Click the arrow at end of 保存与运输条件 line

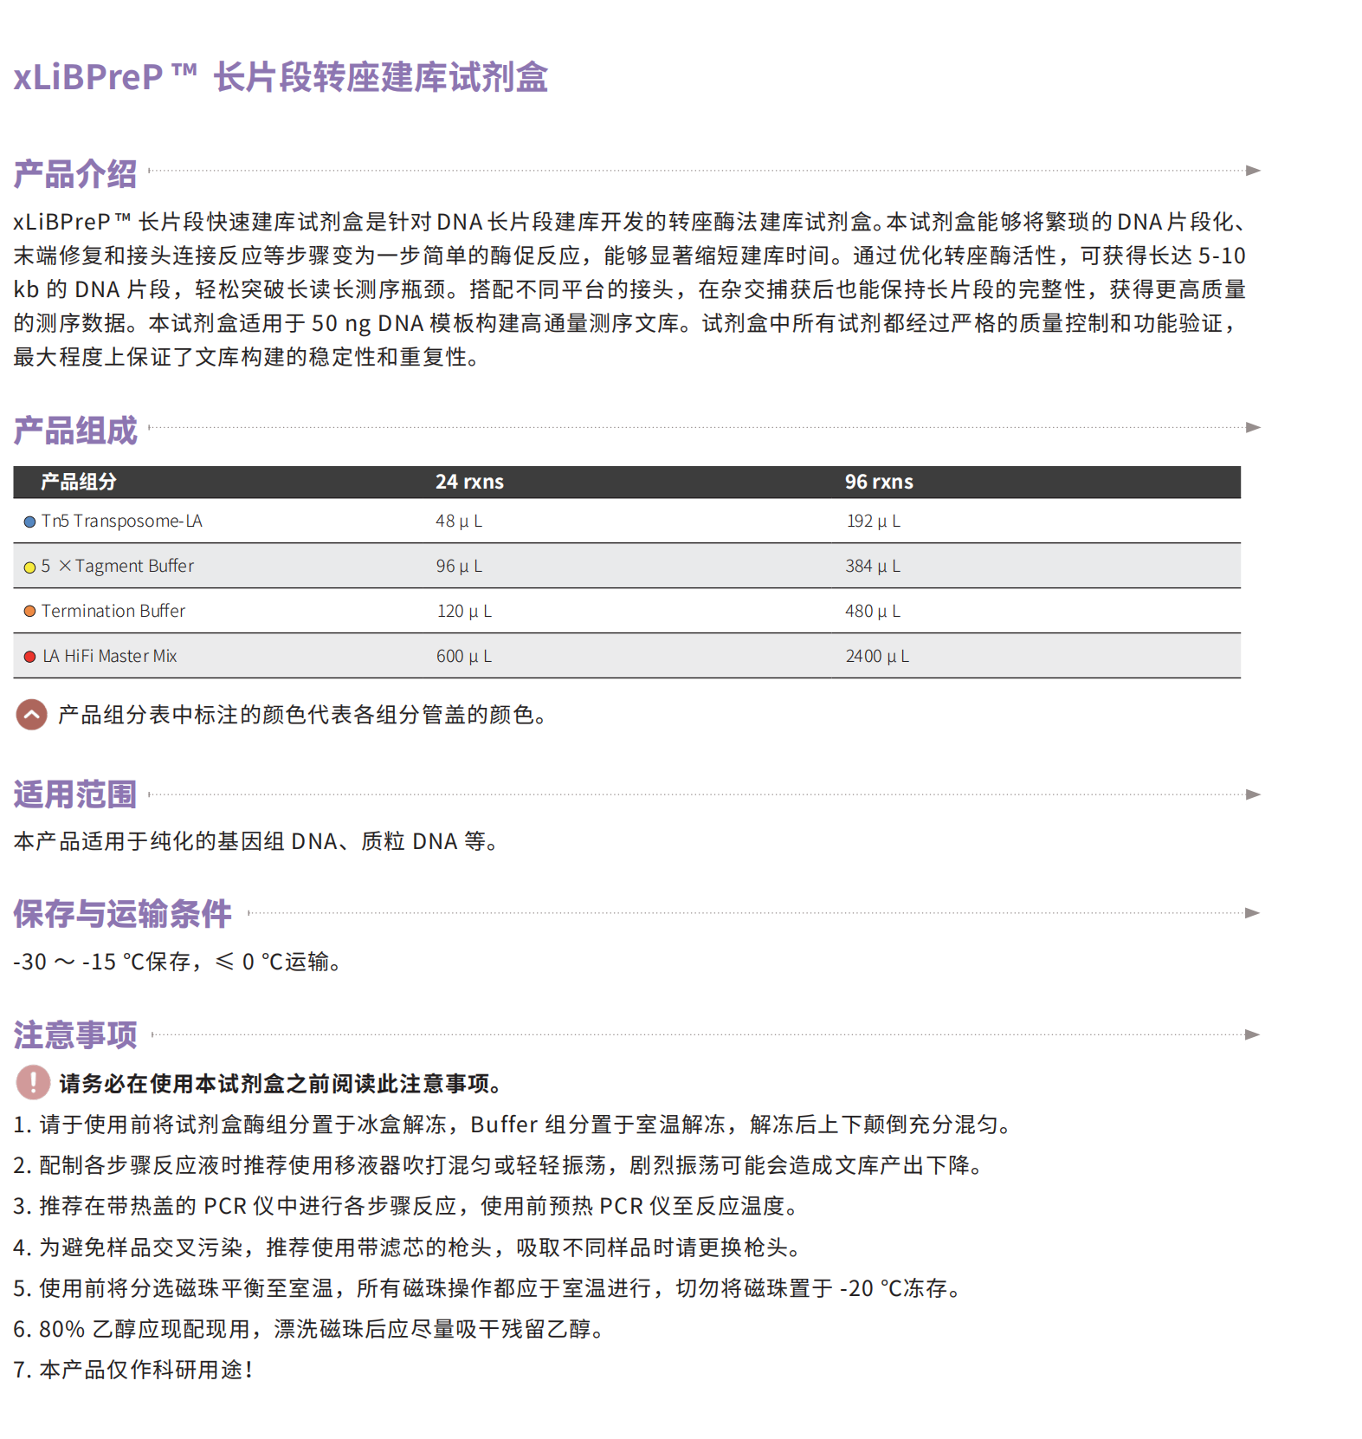coord(1253,913)
